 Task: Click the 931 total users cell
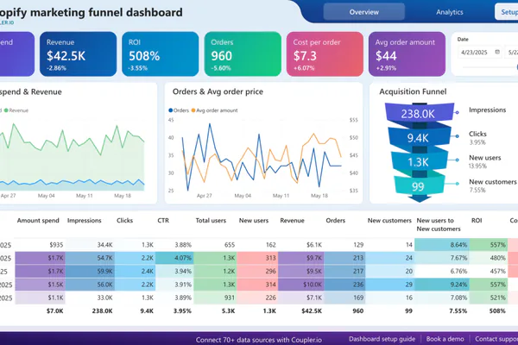coord(215,298)
